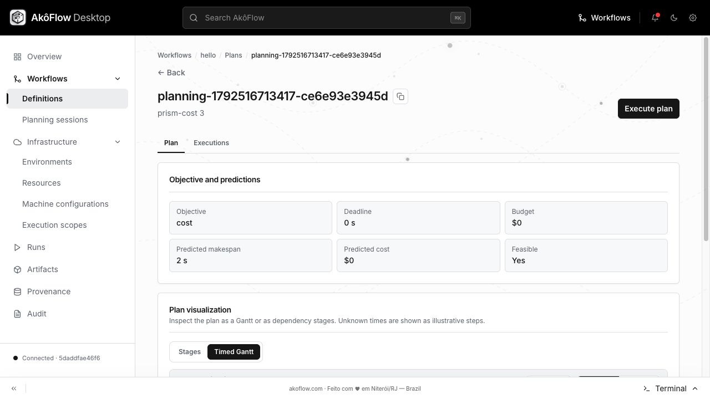The width and height of the screenshot is (710, 399).
Task: Open Machine configurations in the sidebar
Action: (68, 204)
